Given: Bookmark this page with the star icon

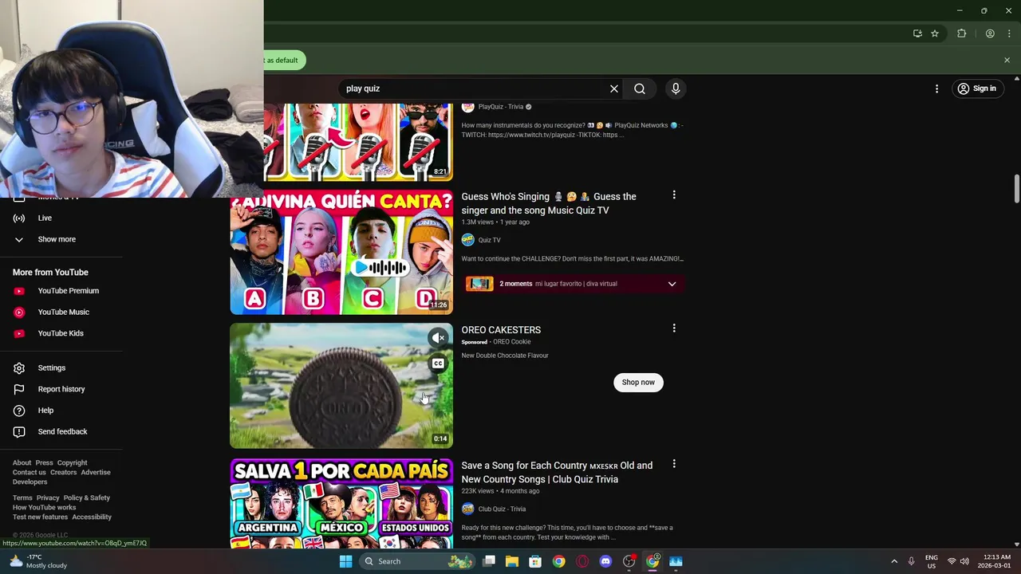Looking at the screenshot, I should pyautogui.click(x=935, y=33).
